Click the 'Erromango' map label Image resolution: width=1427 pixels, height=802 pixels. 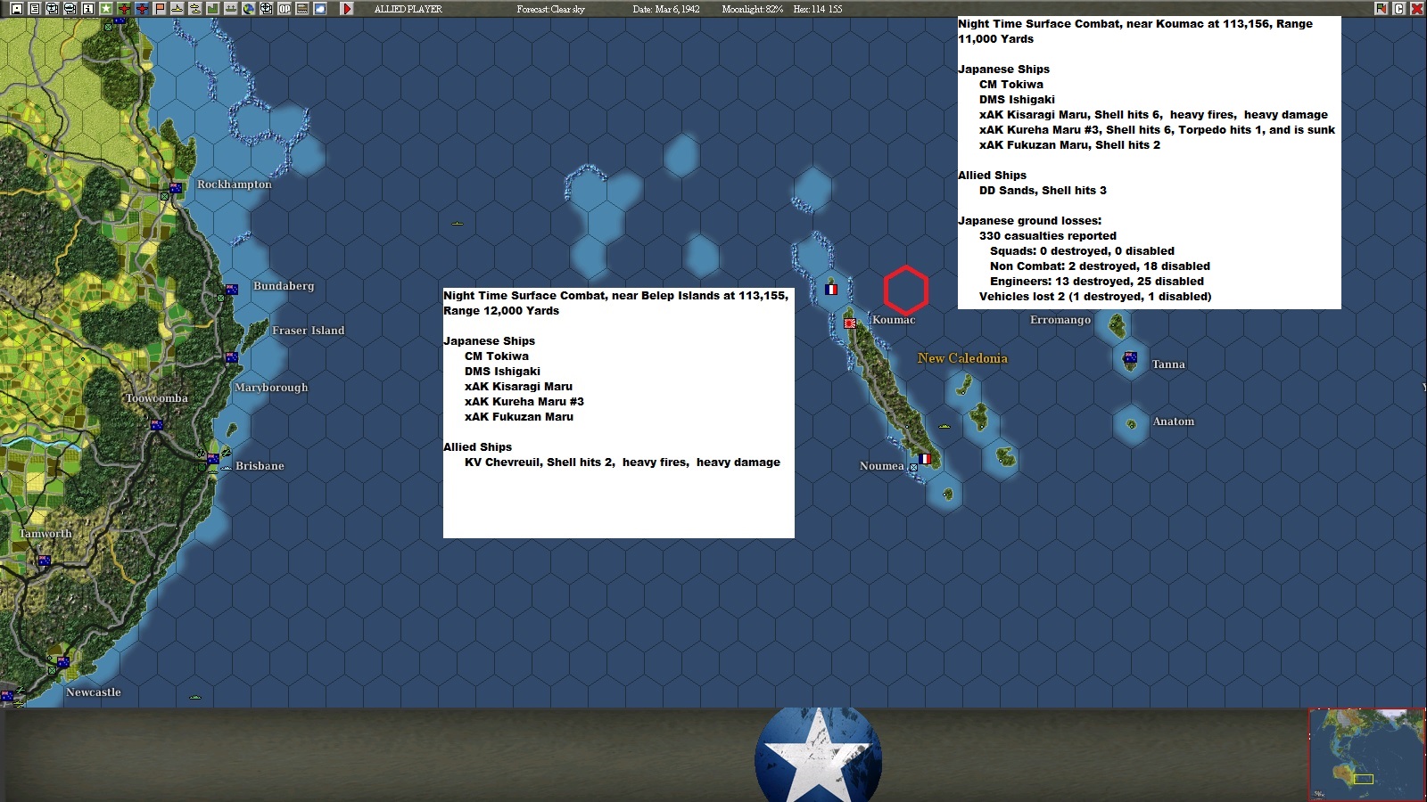(1060, 320)
